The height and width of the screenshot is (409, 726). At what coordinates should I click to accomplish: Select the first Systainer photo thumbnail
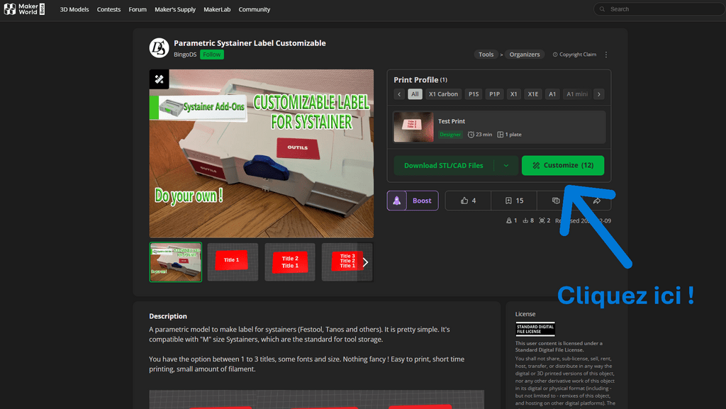point(176,262)
